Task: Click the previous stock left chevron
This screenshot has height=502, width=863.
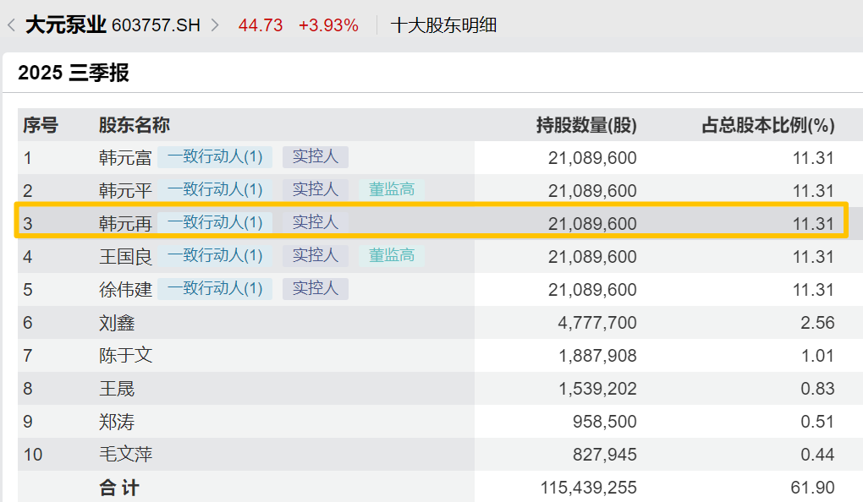Action: (x=11, y=25)
